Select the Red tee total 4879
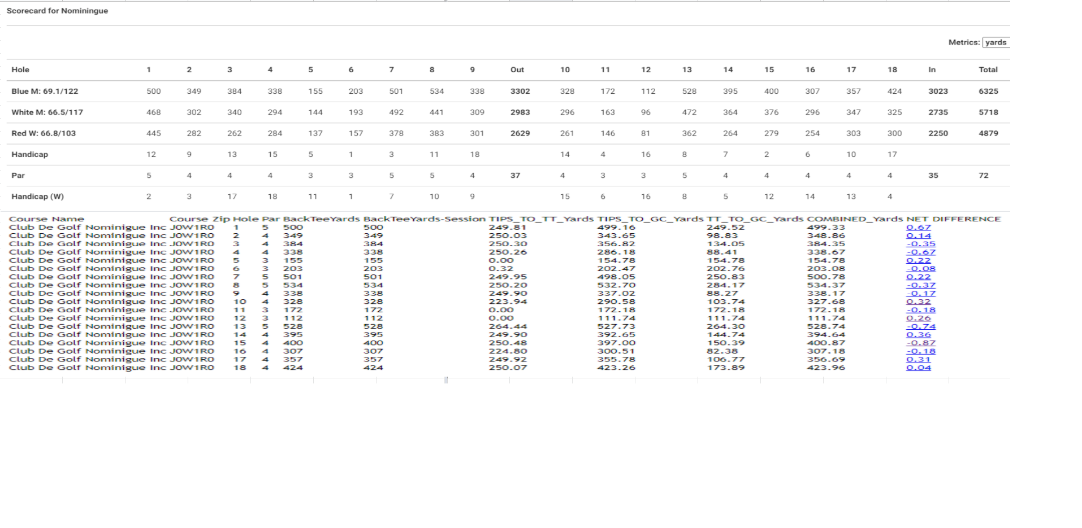 988,133
